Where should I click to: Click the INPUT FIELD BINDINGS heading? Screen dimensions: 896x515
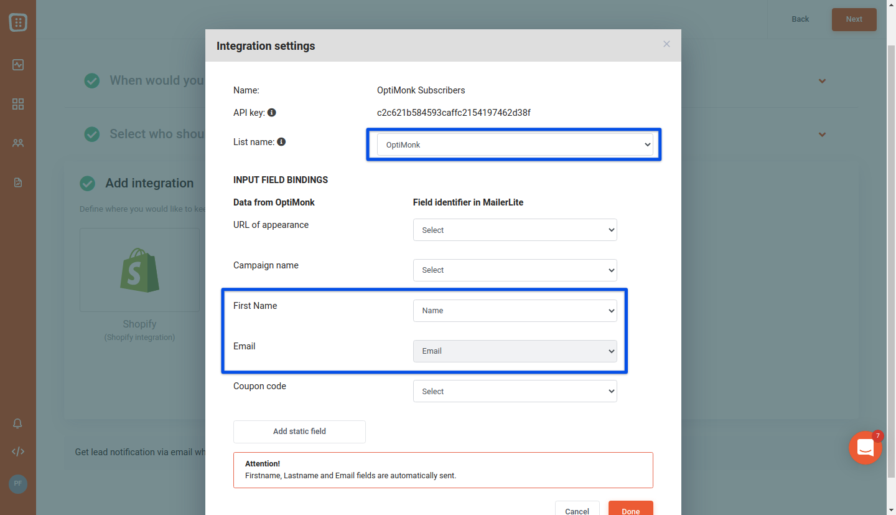(281, 180)
